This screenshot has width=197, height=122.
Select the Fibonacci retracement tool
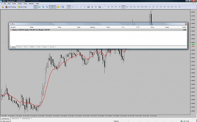pos(92,7)
